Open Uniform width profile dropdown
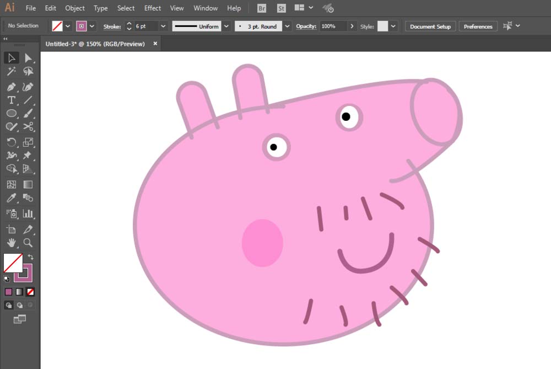Image resolution: width=551 pixels, height=369 pixels. 226,26
